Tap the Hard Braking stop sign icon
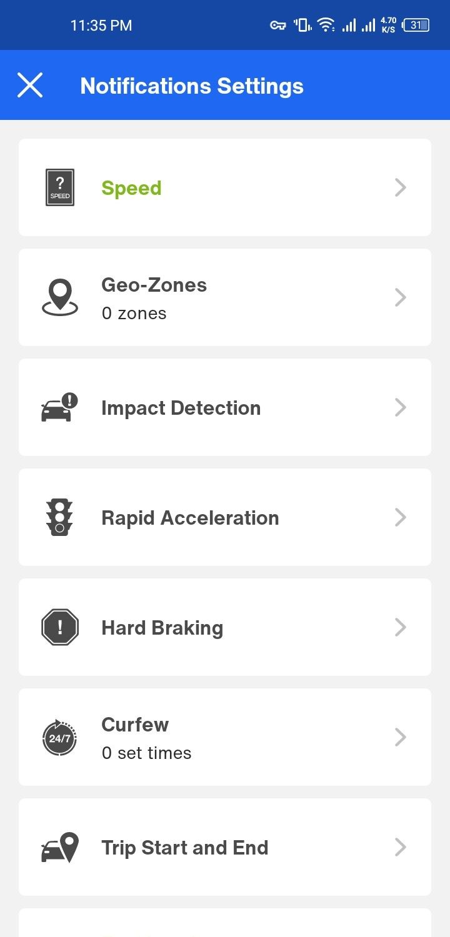450x937 pixels. pyautogui.click(x=60, y=627)
